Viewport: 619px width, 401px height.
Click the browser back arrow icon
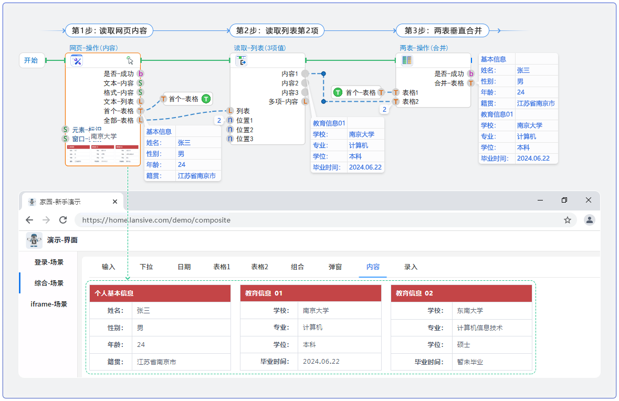tap(29, 220)
